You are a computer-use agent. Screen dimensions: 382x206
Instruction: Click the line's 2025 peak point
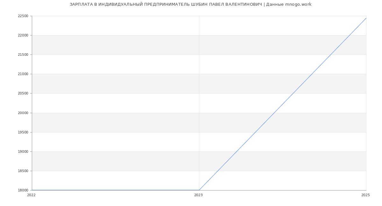pos(366,18)
